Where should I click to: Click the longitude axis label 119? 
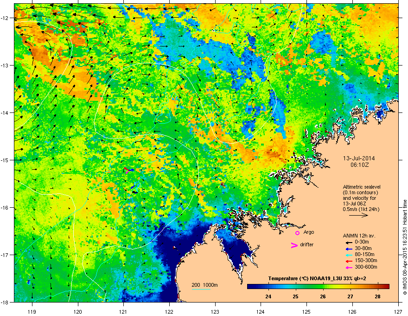click(32, 311)
